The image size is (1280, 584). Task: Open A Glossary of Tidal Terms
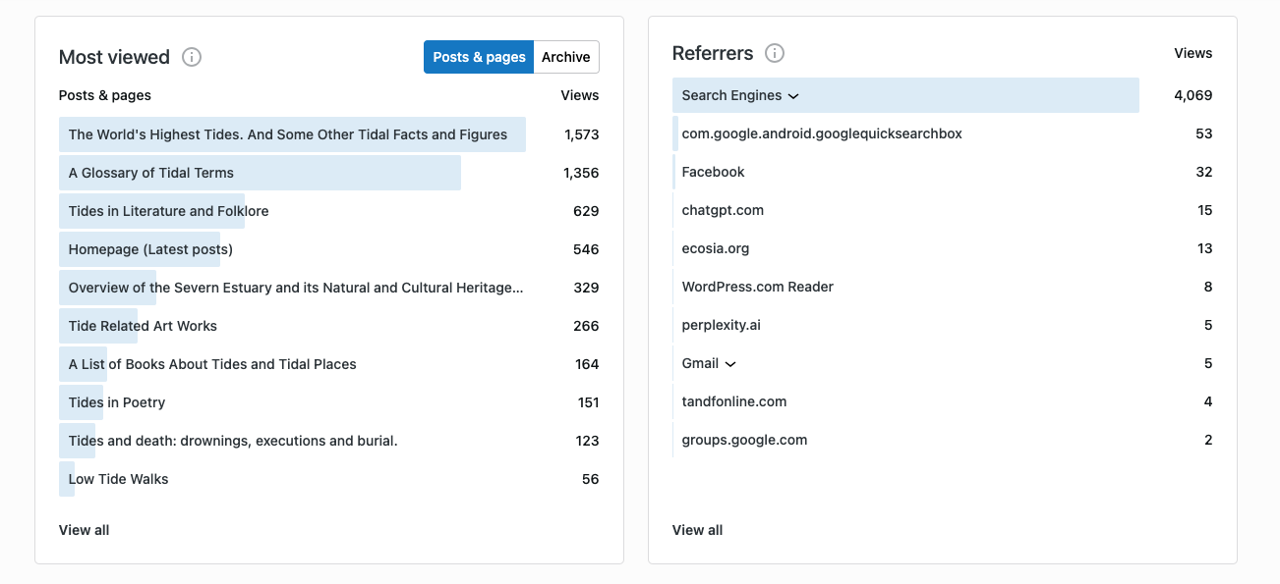[151, 173]
